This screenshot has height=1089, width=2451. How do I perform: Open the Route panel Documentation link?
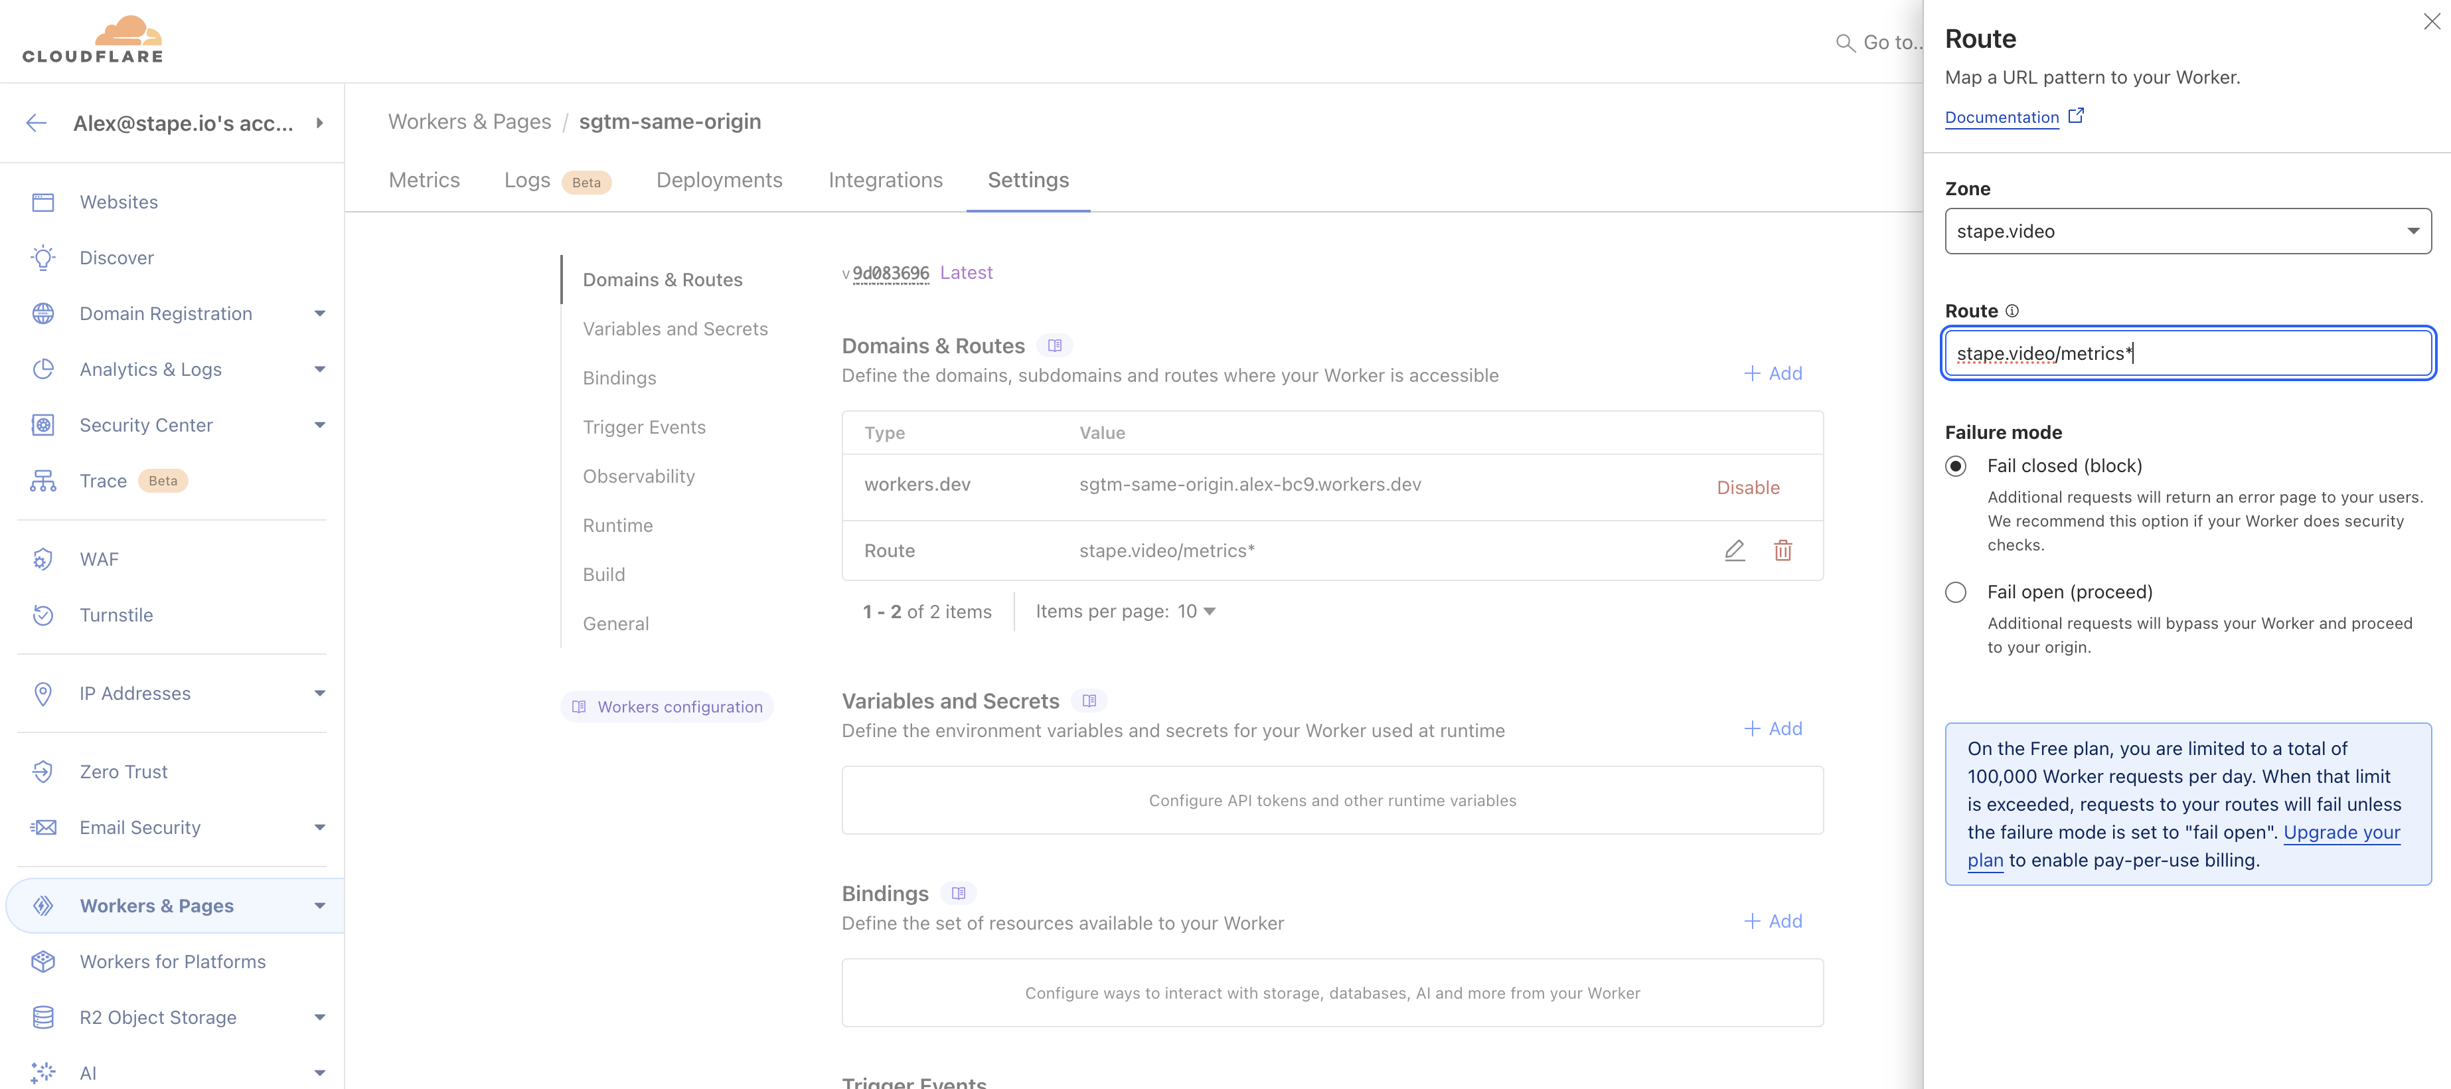click(2014, 117)
